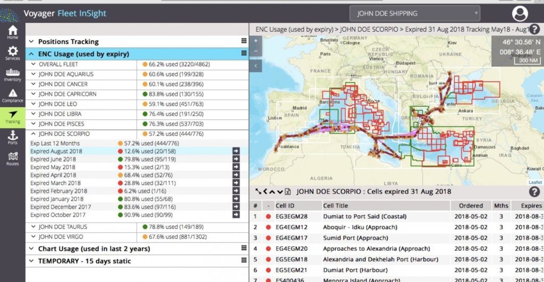The width and height of the screenshot is (544, 282).
Task: Open the Inventory sidebar section
Action: [x=13, y=74]
